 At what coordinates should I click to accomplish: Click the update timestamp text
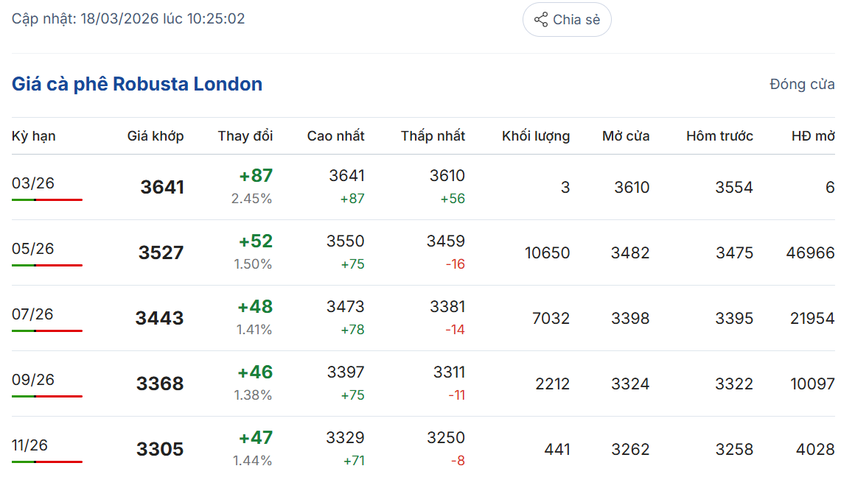[128, 18]
